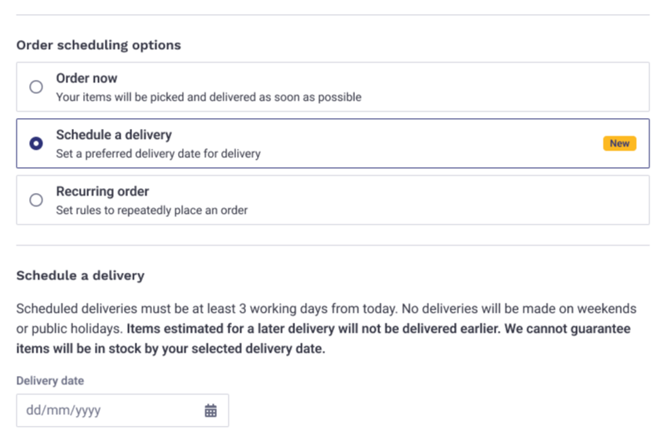
Task: Choose the Recurring order radio button
Action: [36, 200]
